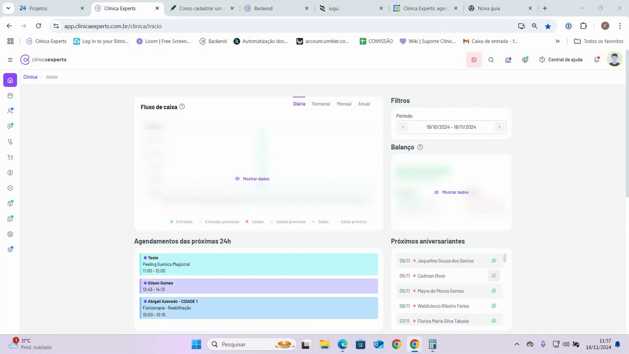629x354 pixels.
Task: Click WhatsApp icon for Waldiclecio Ribeiro Farias
Action: 494,306
